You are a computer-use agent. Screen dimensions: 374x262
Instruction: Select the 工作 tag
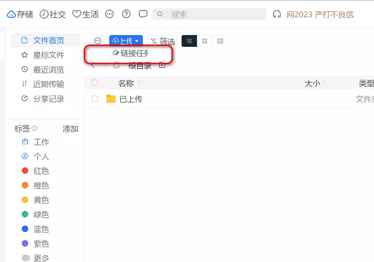[x=41, y=142]
